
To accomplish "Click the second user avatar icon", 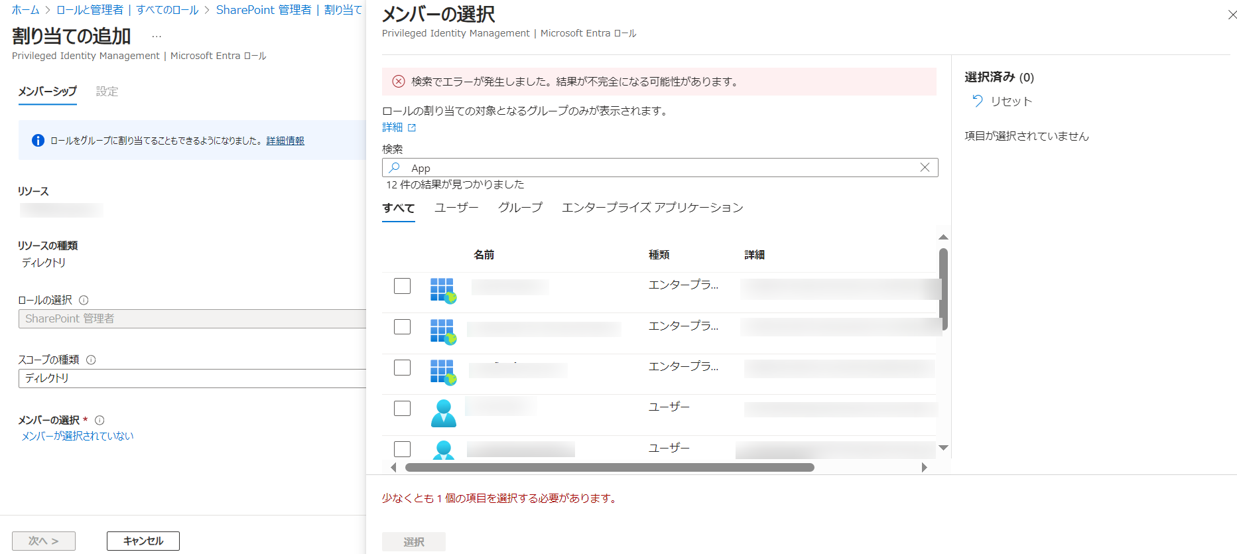I will pyautogui.click(x=444, y=450).
